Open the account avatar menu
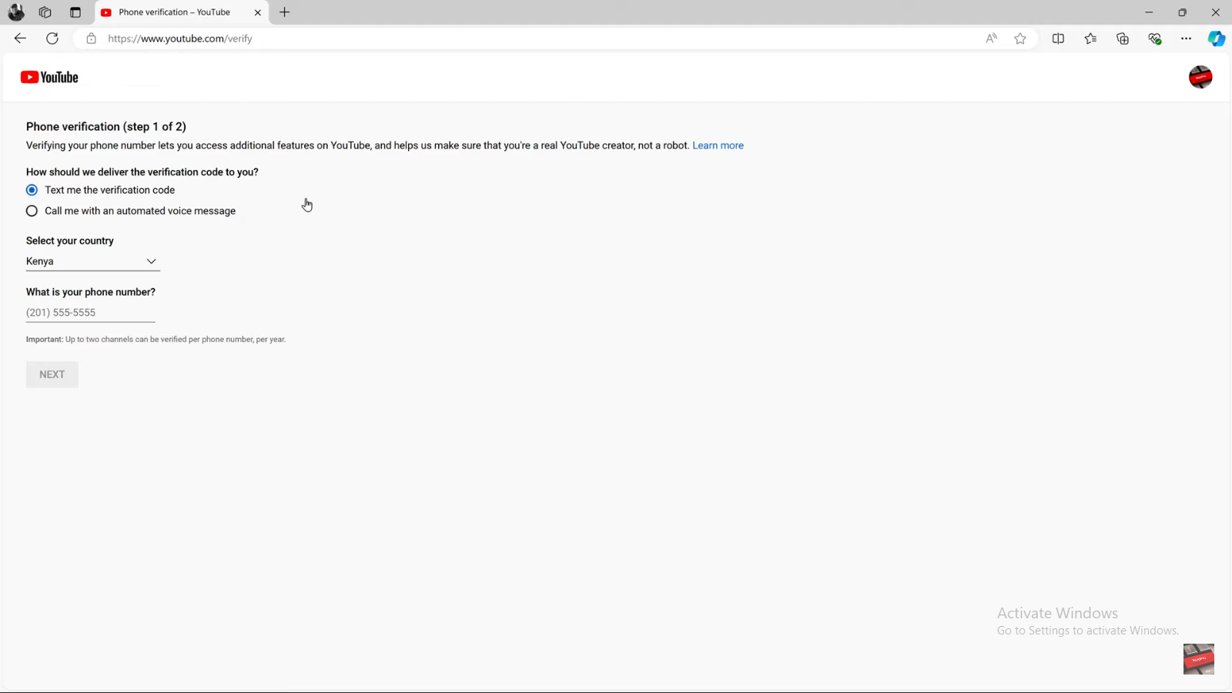This screenshot has height=693, width=1232. click(1200, 77)
